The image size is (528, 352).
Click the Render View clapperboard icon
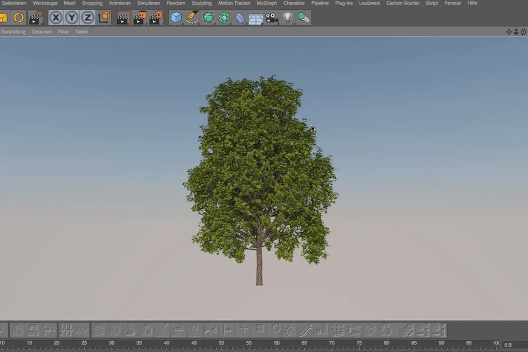click(123, 18)
